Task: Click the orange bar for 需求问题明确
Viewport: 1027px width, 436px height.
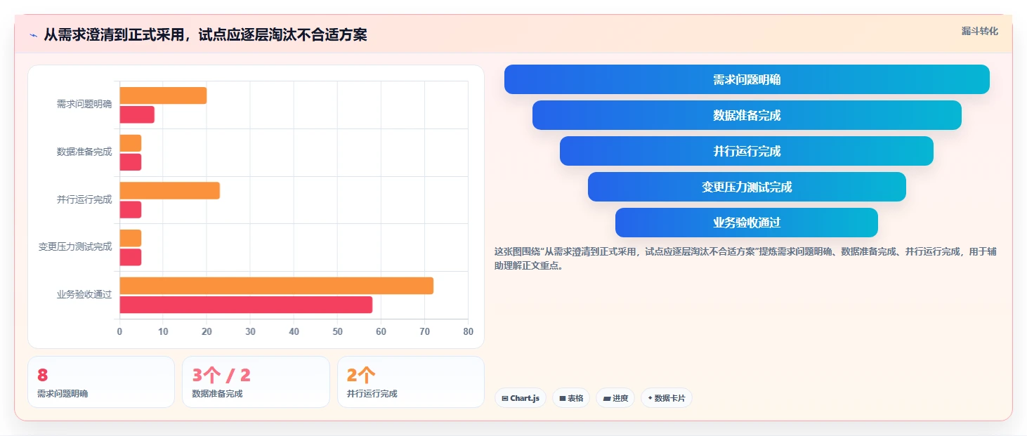Action: 163,95
